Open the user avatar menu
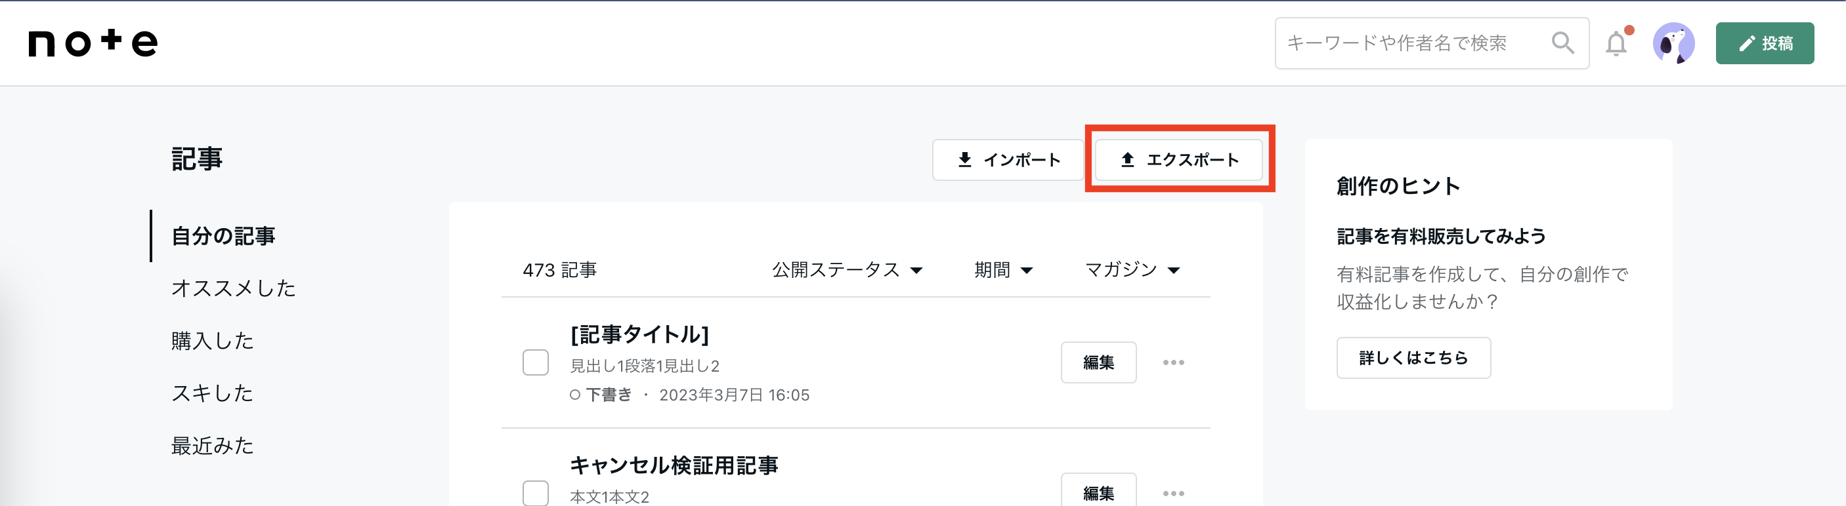 tap(1673, 43)
